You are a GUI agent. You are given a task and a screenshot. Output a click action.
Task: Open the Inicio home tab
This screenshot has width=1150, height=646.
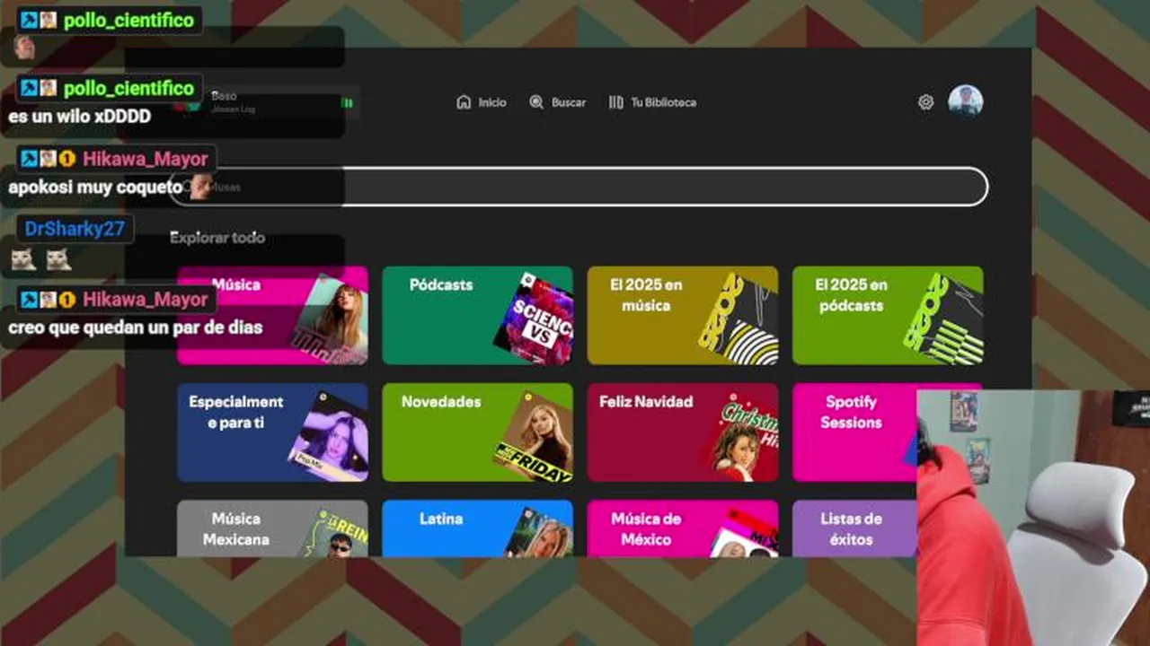tap(482, 102)
